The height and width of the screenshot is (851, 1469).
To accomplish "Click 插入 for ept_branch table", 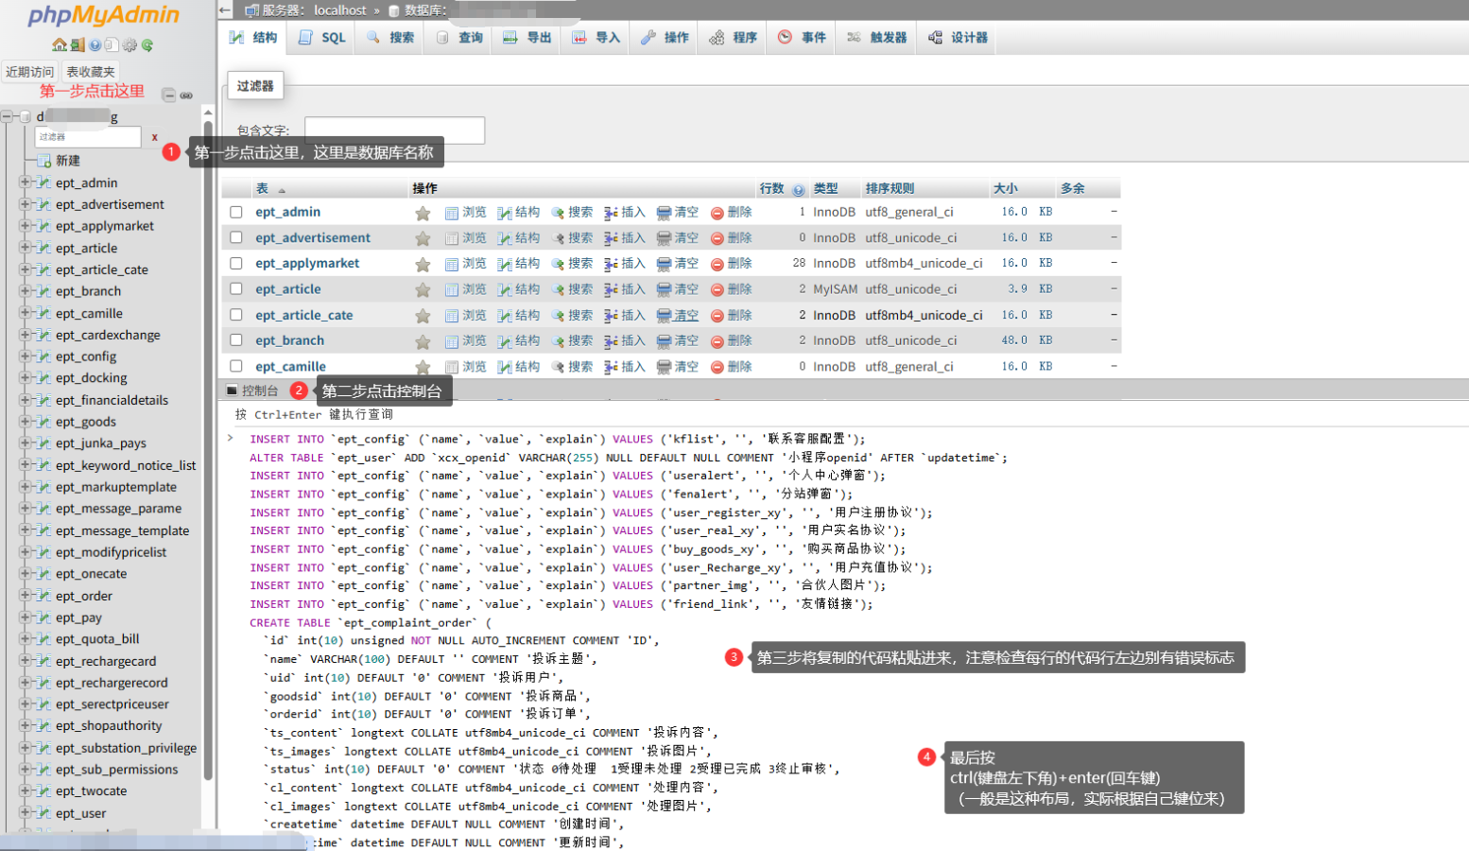I will point(625,341).
